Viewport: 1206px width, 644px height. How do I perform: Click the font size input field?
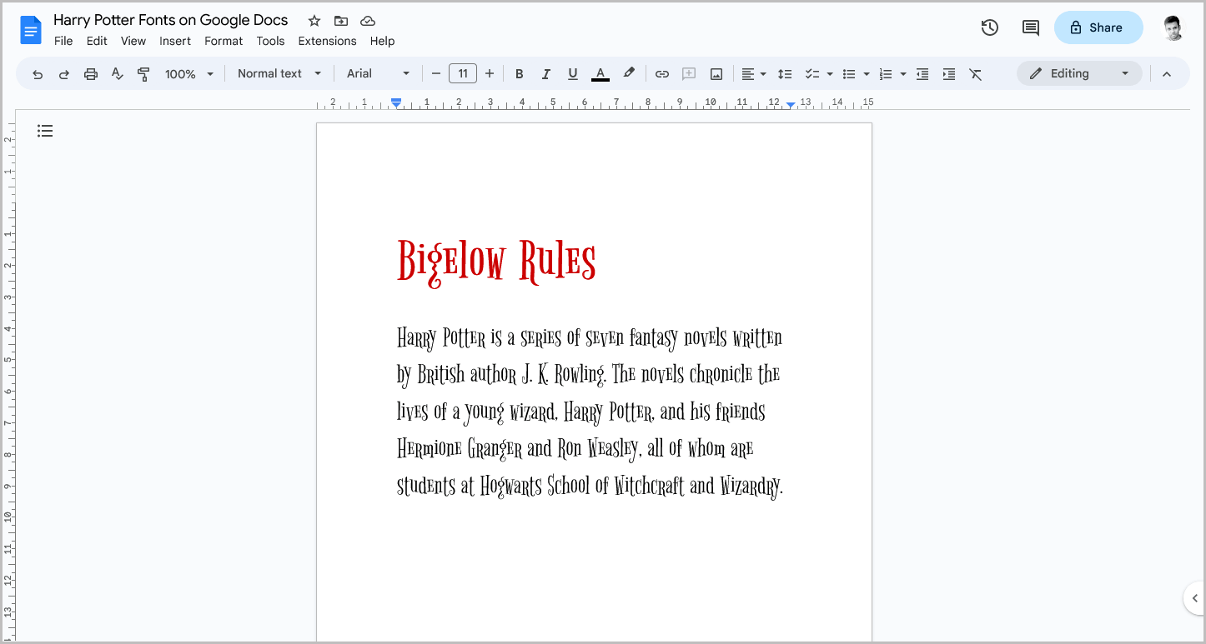pos(463,73)
